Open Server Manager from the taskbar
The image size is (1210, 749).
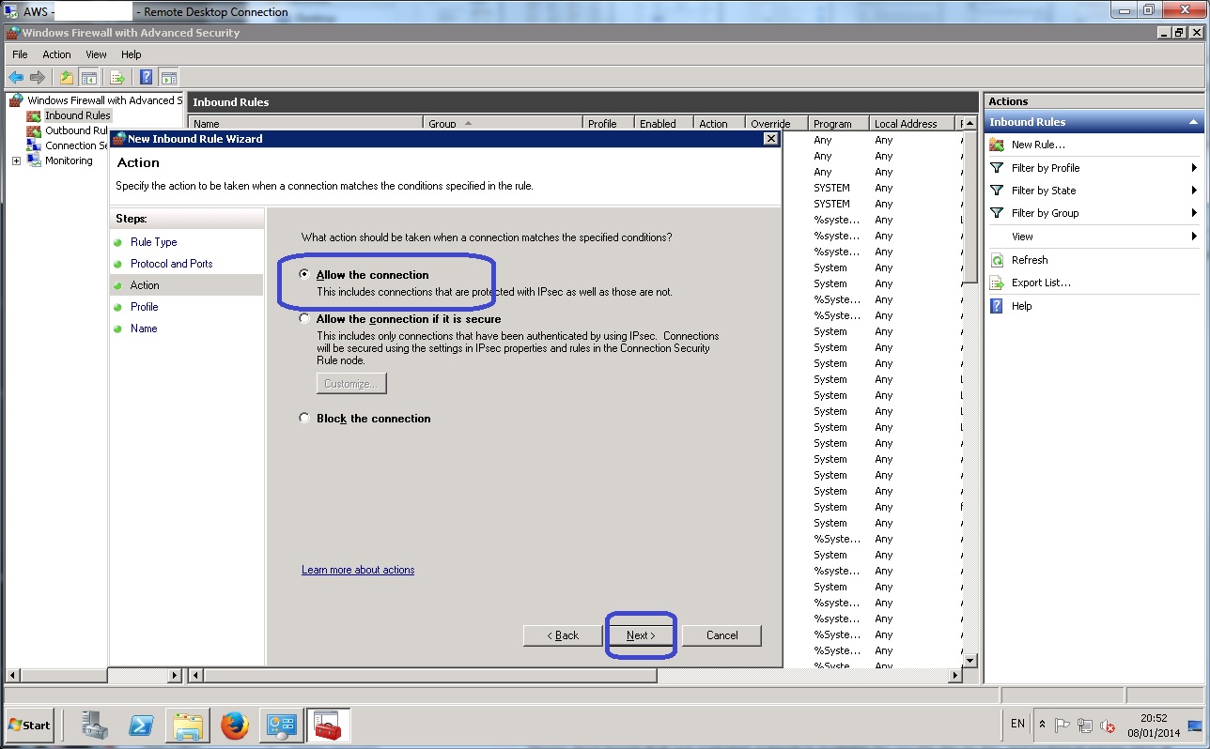(x=94, y=725)
